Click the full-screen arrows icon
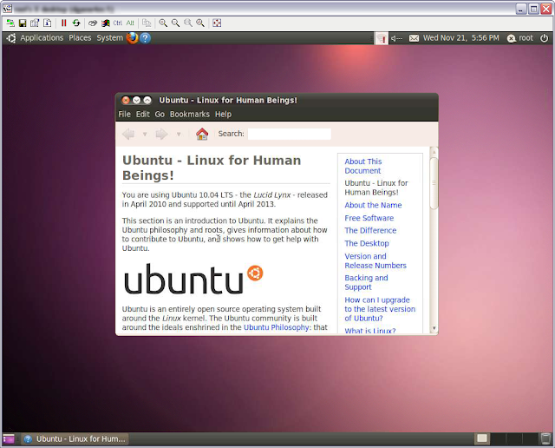The height and width of the screenshot is (448, 555). coord(217,23)
